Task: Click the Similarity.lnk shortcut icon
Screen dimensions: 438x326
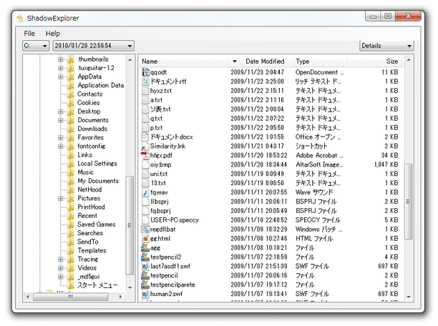Action: pyautogui.click(x=145, y=147)
